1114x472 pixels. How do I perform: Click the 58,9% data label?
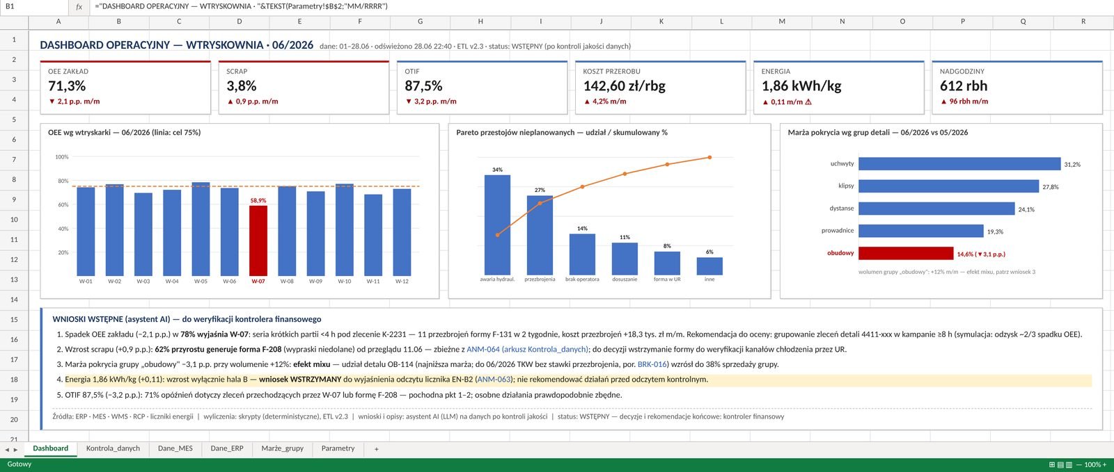[258, 200]
